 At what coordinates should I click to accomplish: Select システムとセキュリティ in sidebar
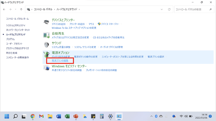[16, 25]
